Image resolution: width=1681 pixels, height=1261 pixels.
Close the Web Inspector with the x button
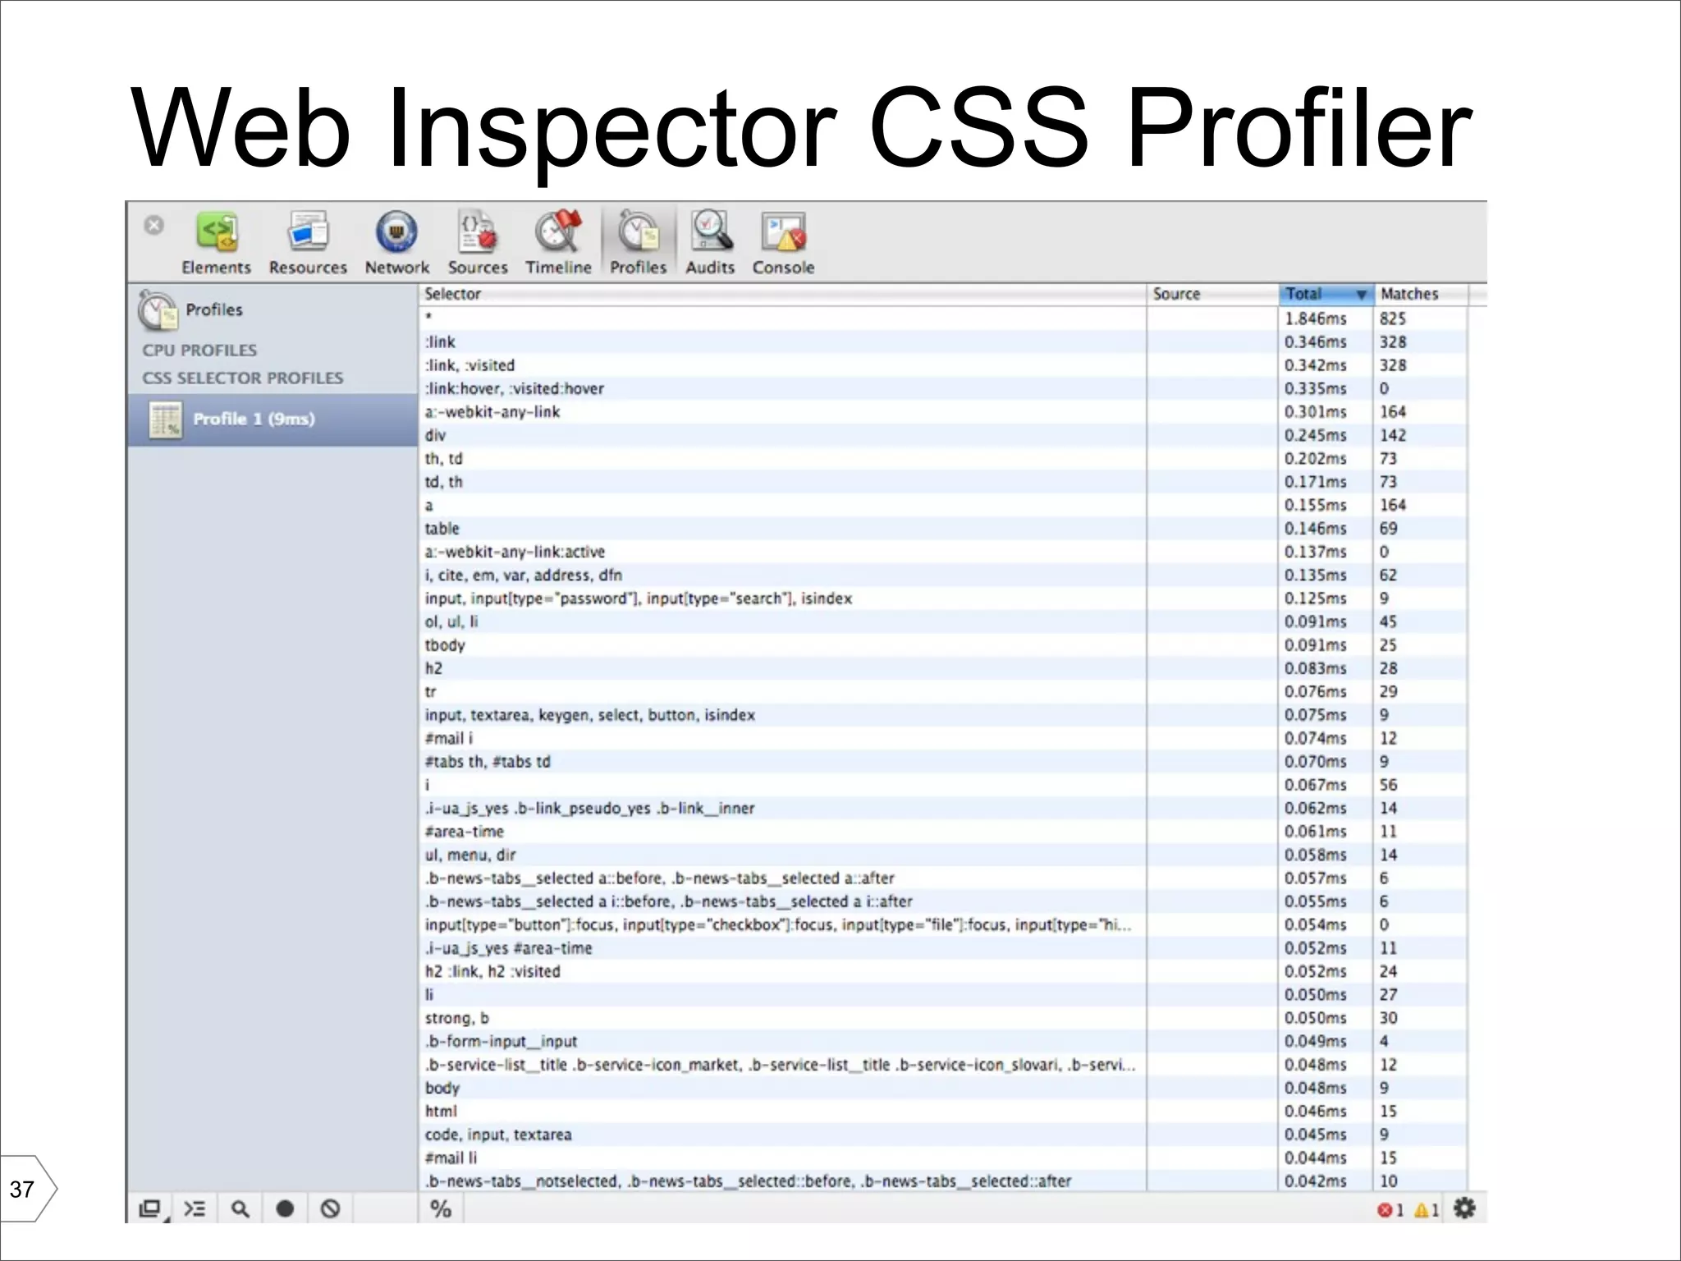153,225
